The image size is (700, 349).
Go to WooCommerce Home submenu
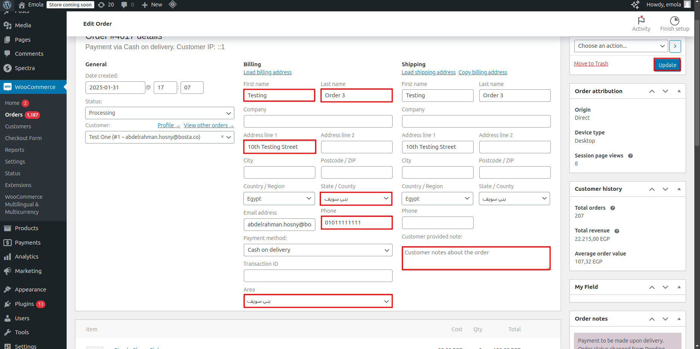pyautogui.click(x=12, y=103)
